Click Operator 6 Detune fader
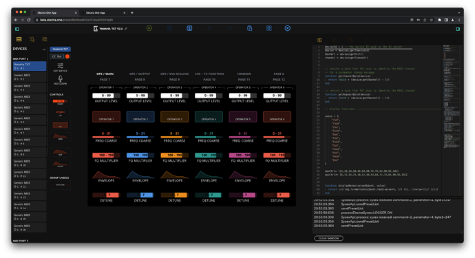Image resolution: width=475 pixels, height=258 pixels. tap(277, 195)
